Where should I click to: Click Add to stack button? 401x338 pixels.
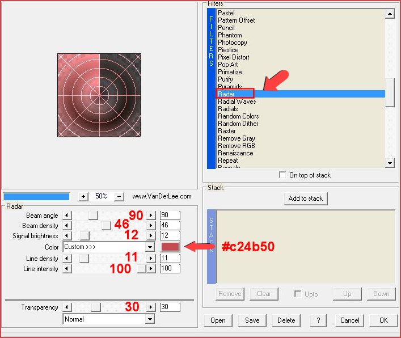306,198
